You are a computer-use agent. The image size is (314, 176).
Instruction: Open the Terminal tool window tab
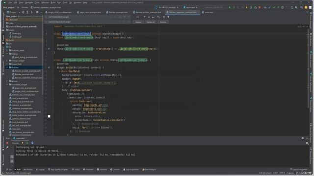102,170
